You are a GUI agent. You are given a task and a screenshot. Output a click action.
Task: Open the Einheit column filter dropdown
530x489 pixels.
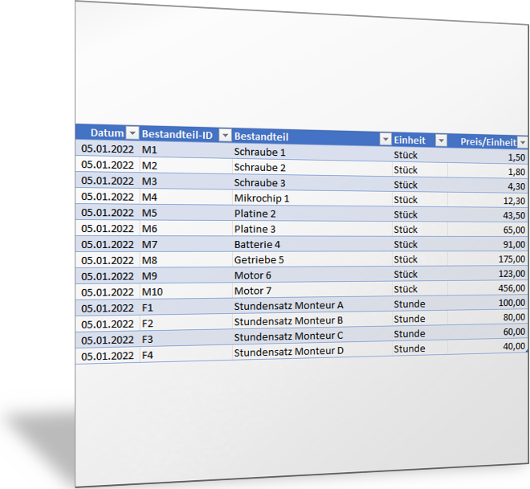[x=441, y=140]
